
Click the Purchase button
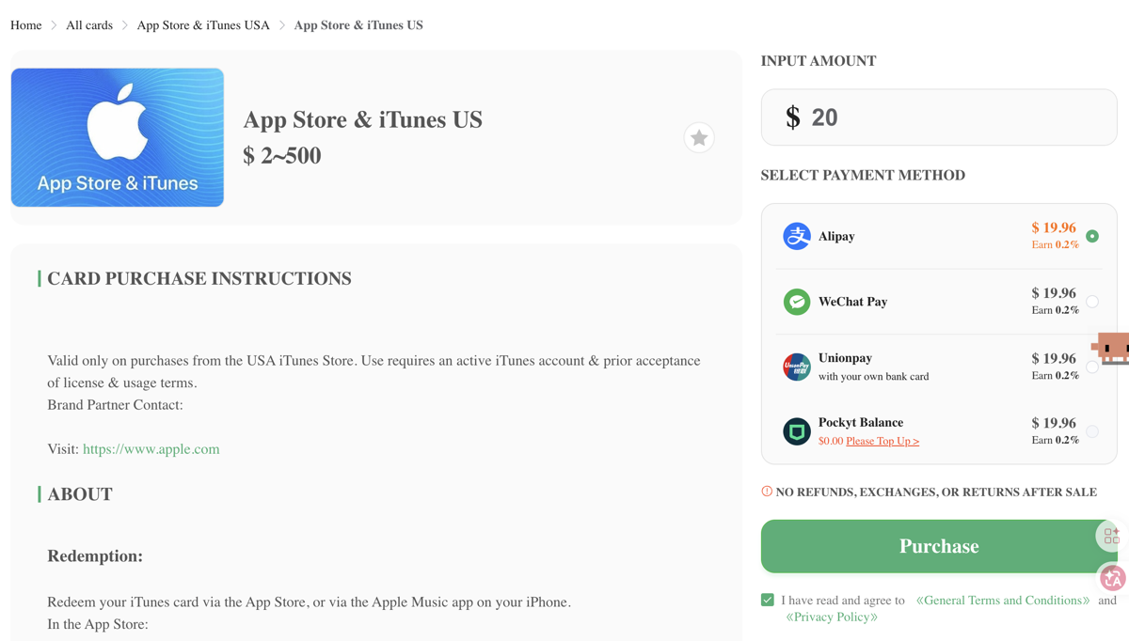click(x=939, y=546)
